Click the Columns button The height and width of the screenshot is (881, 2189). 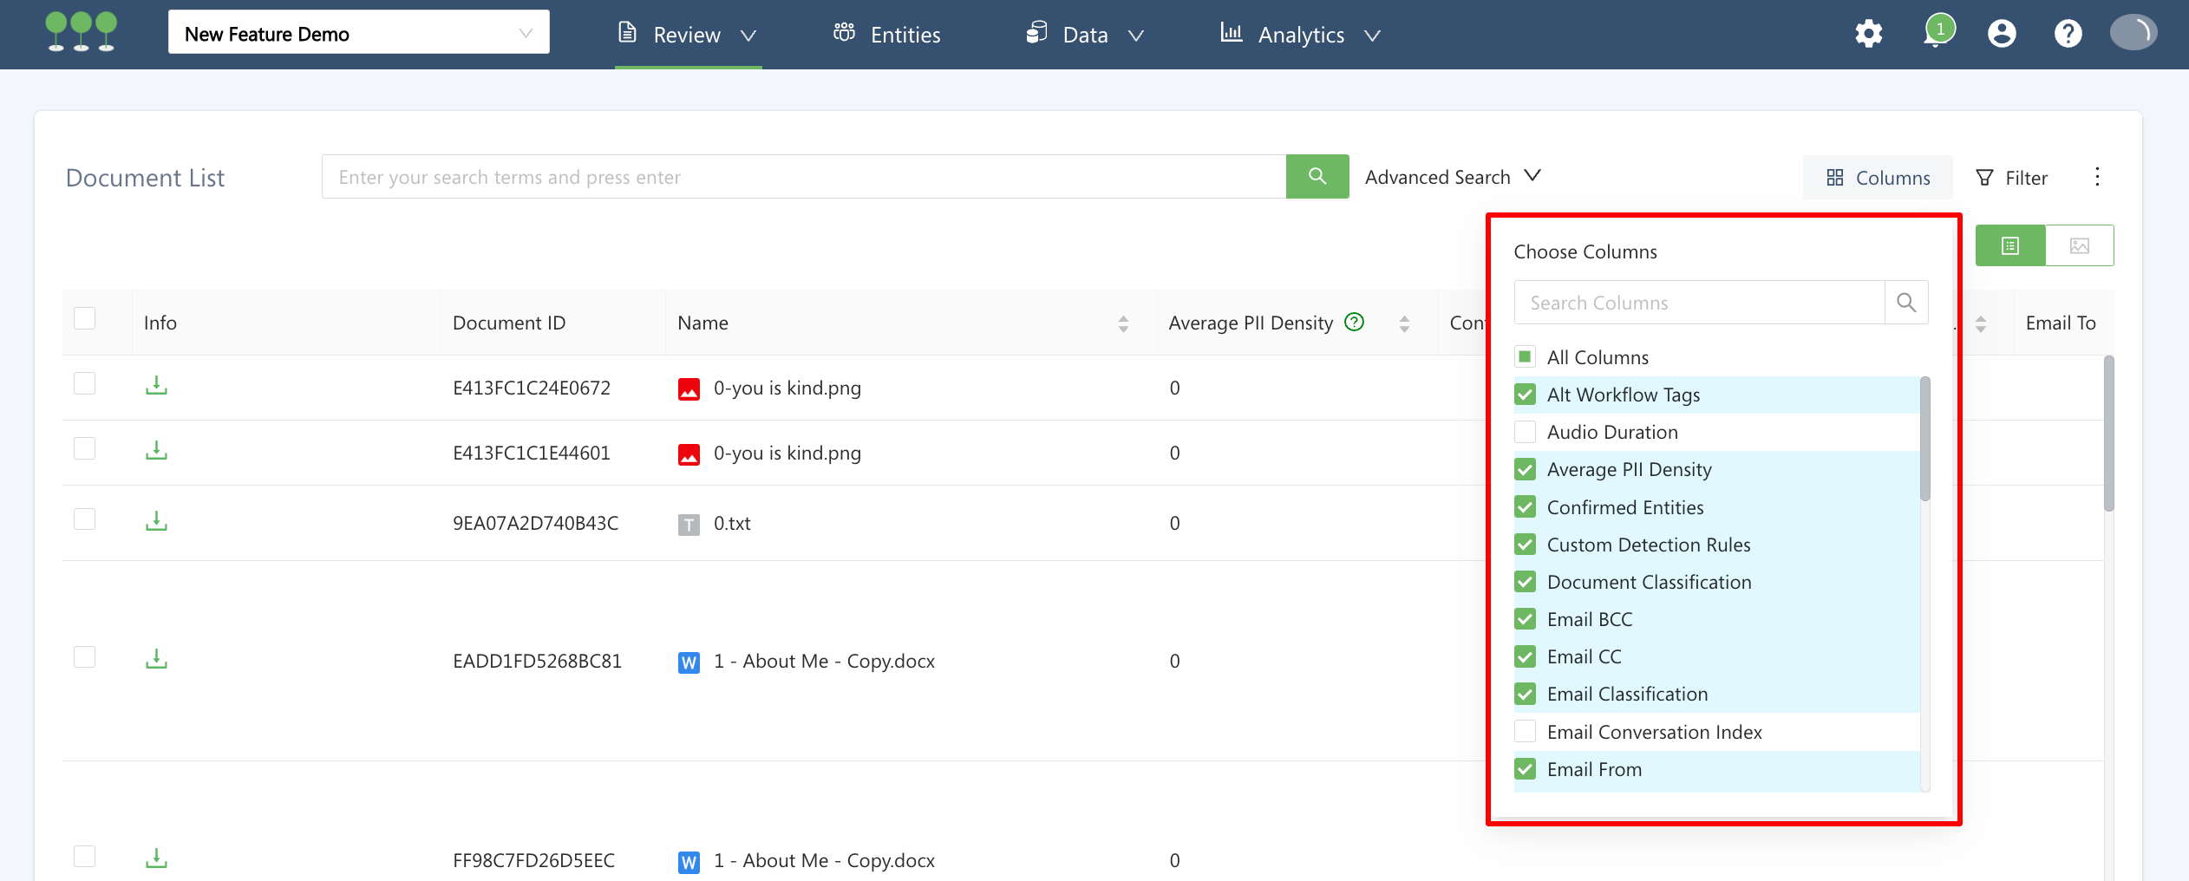pos(1878,178)
